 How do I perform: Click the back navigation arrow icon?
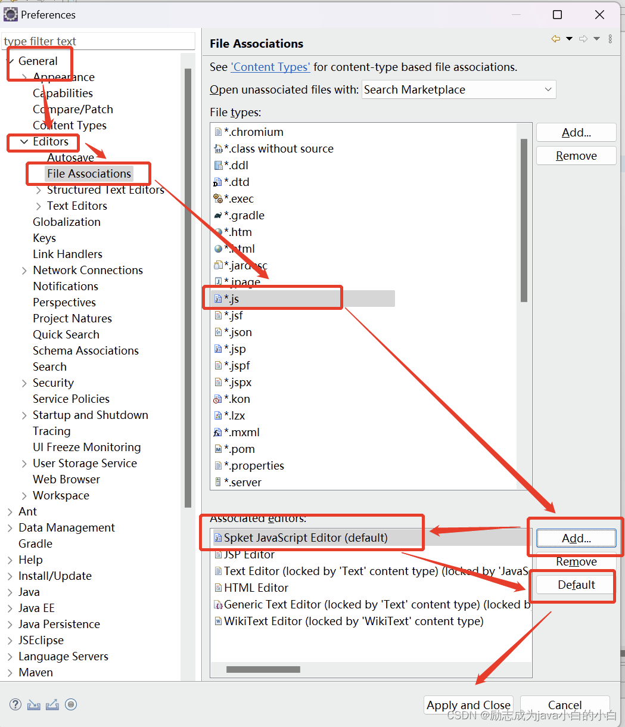[556, 39]
